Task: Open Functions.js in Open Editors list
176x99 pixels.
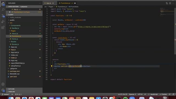Action: 24,12
